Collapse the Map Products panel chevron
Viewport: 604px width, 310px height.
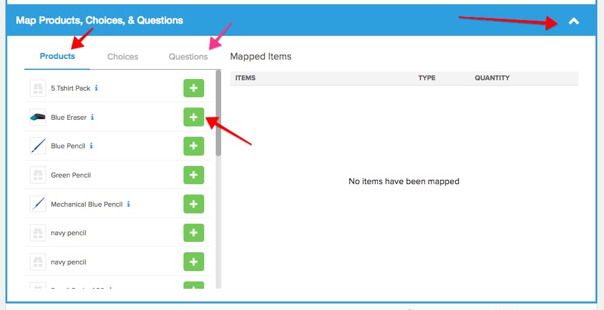pyautogui.click(x=574, y=21)
